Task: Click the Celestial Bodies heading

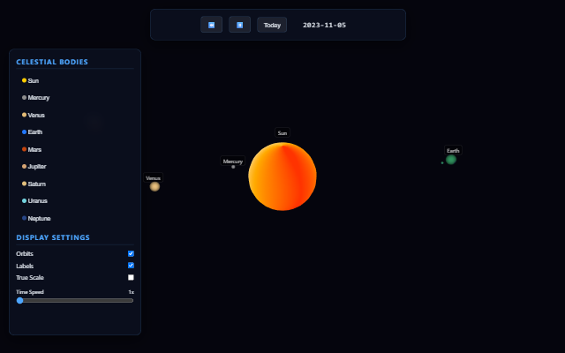Action: 52,62
